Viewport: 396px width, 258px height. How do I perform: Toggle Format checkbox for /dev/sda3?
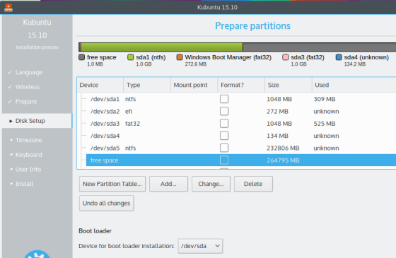tap(224, 124)
